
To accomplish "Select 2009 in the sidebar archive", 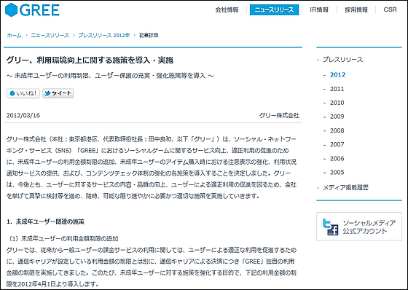I will [x=337, y=117].
